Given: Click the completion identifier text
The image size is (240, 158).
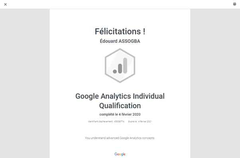Looking at the screenshot, I should coord(106,122).
